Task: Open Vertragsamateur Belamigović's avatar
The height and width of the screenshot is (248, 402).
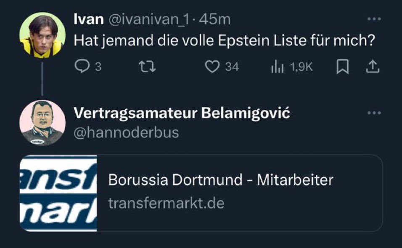Action: click(42, 123)
